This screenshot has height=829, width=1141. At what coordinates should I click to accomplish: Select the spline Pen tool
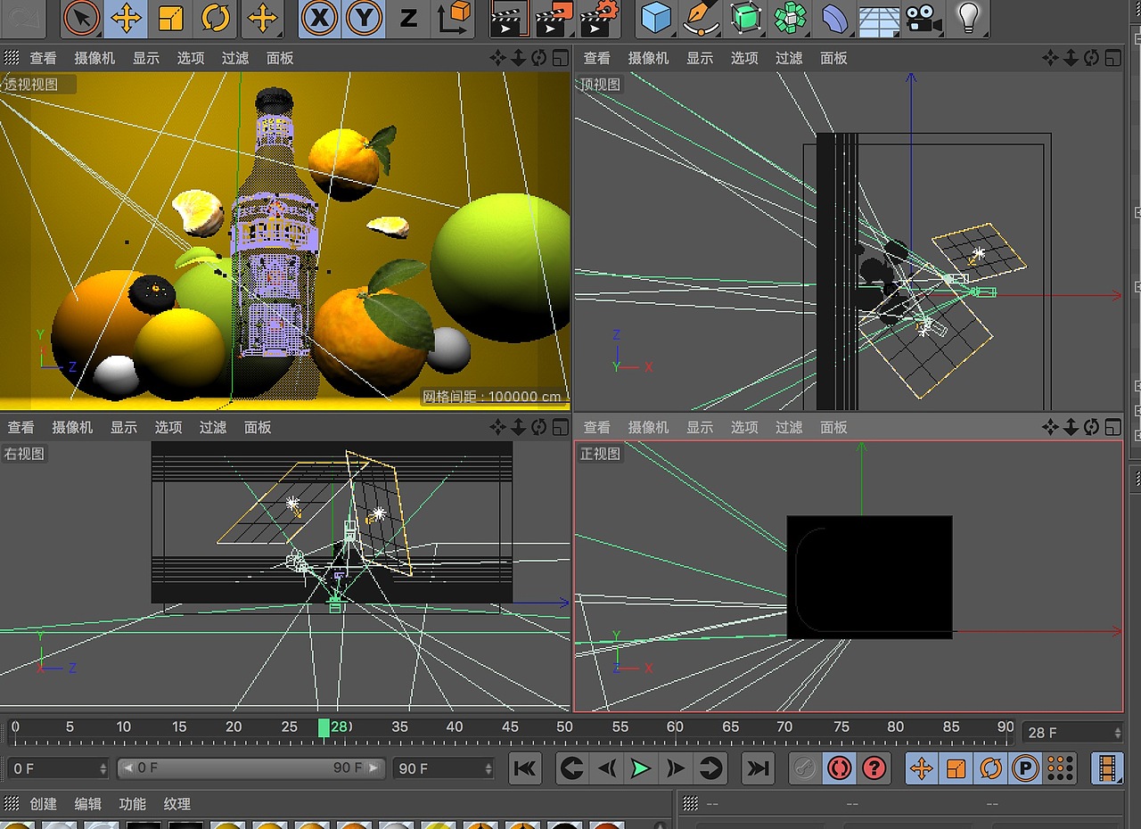pyautogui.click(x=701, y=18)
